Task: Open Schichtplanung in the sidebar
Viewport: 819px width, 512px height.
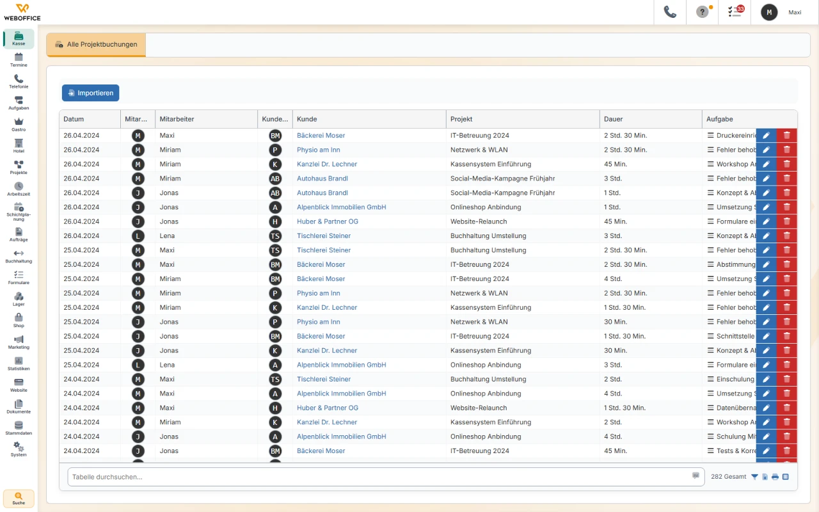Action: [x=19, y=212]
